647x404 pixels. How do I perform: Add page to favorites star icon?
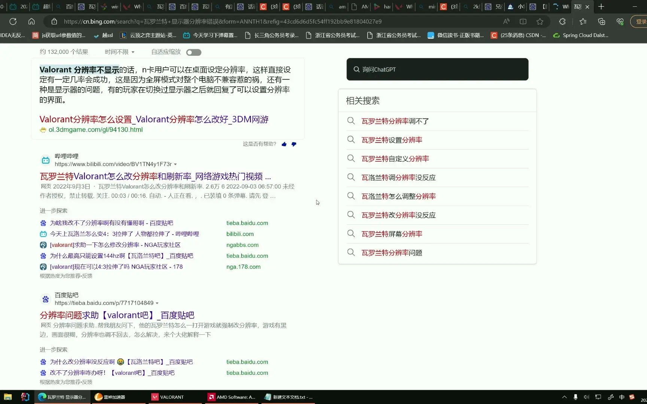pos(540,21)
